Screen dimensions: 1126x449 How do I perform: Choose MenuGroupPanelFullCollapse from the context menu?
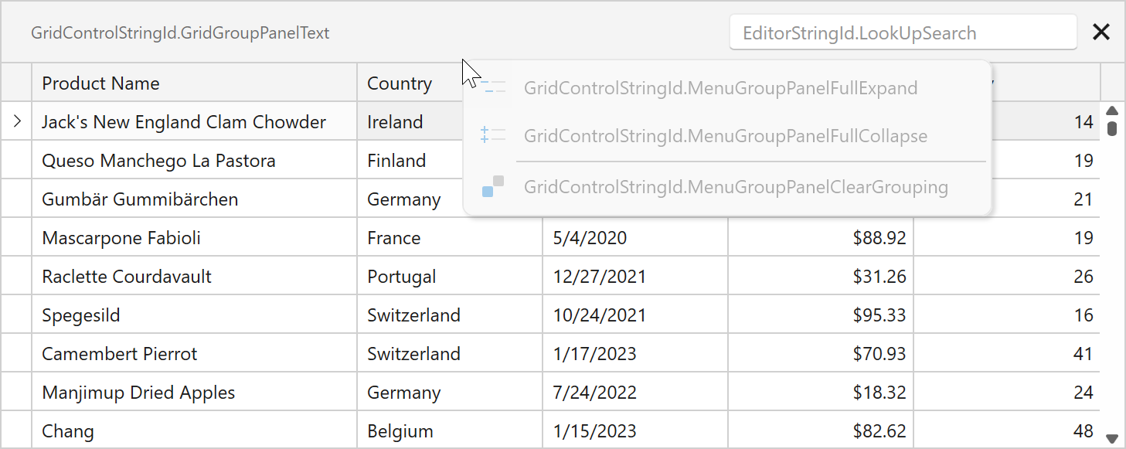coord(725,136)
